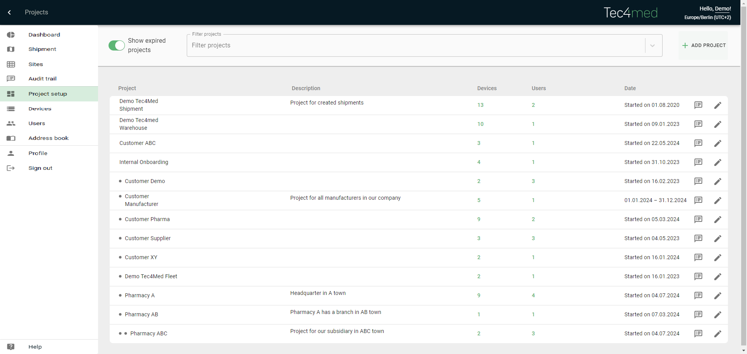Screen dimensions: 747x354
Task: Click the back arrow next to Projects
Action: click(x=9, y=12)
